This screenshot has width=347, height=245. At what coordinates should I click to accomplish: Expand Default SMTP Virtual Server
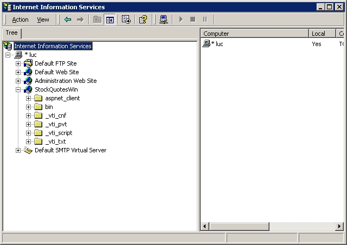[18, 151]
